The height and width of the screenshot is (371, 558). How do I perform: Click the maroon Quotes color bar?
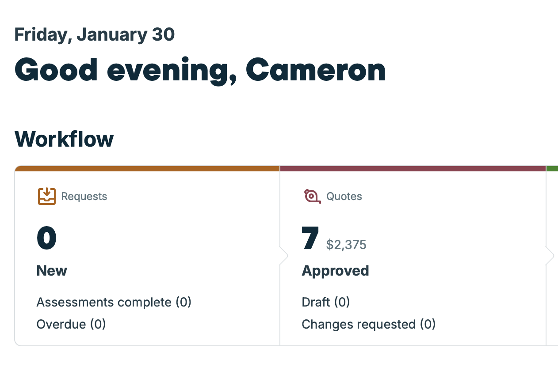[413, 168]
